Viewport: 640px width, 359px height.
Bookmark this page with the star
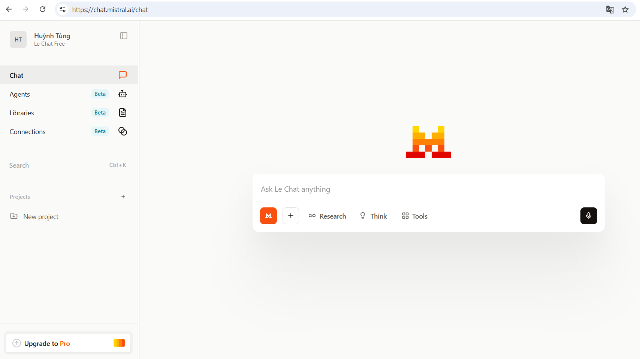[625, 10]
